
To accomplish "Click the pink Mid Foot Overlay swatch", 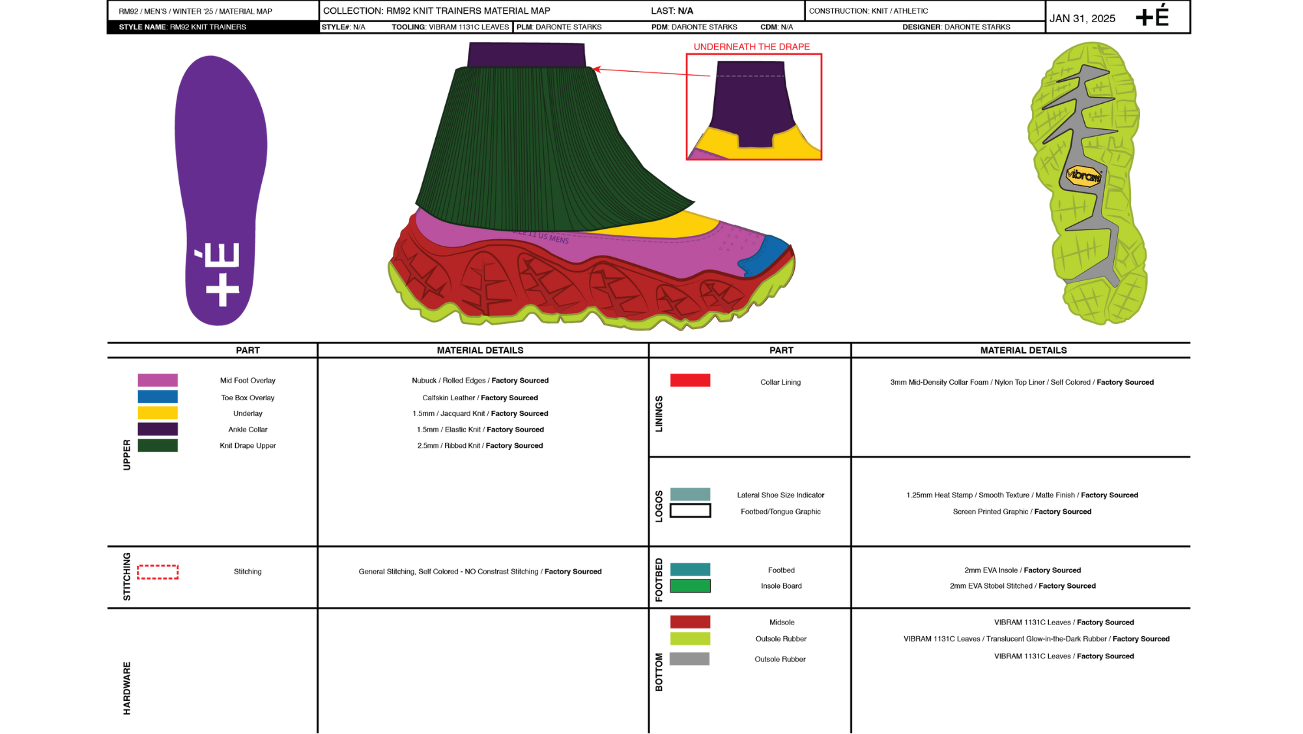I will tap(158, 380).
